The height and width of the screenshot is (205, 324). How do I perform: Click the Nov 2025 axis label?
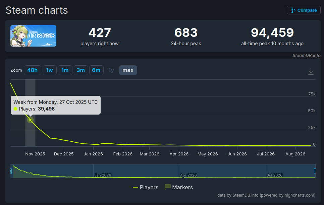tap(35, 154)
